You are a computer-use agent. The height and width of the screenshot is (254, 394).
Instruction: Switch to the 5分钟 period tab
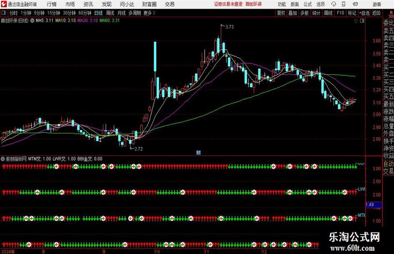[39, 13]
